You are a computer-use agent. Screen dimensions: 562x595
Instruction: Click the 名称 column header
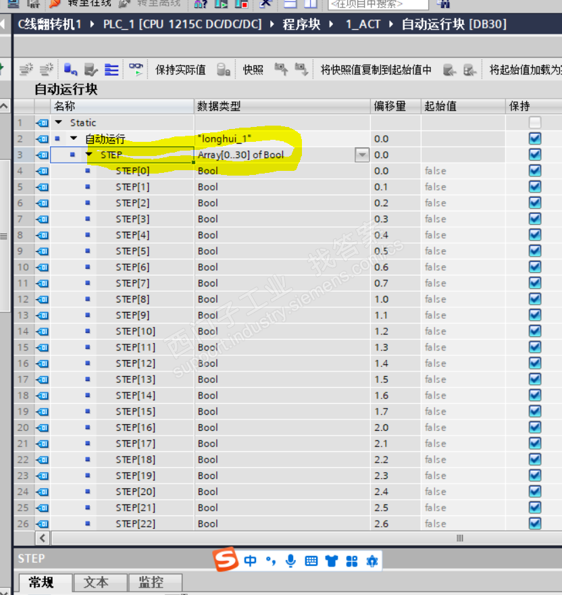pos(122,106)
